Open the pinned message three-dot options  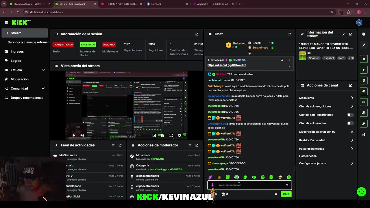[x=290, y=60]
